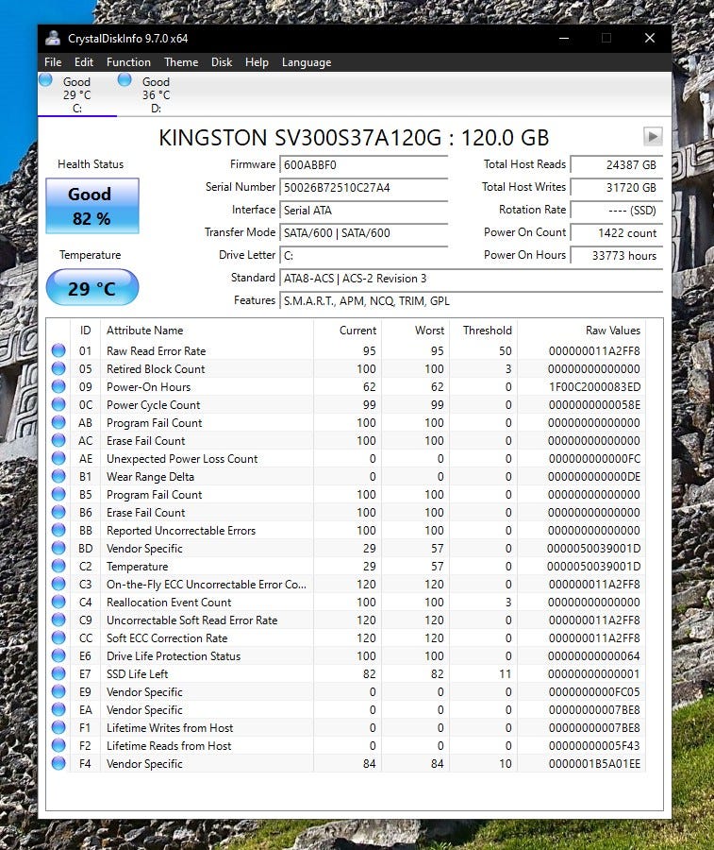
Task: Click raw value 1F00C2000083ED
Action: pyautogui.click(x=594, y=387)
